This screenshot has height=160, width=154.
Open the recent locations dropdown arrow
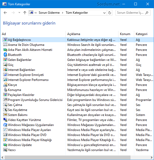[x=19, y=13]
